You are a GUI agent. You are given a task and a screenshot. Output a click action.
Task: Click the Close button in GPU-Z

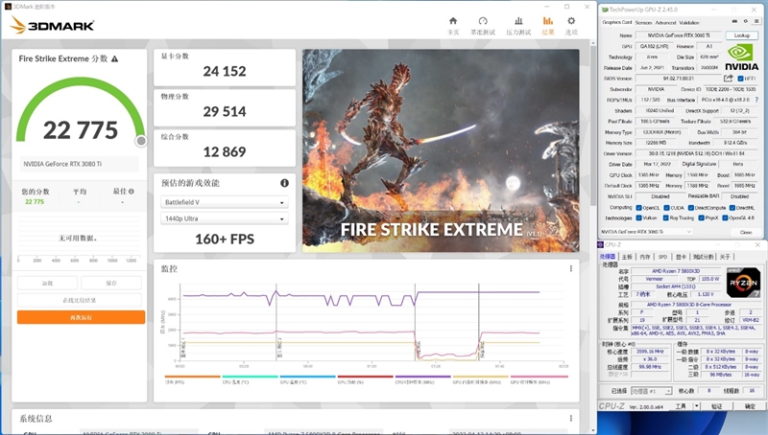(746, 232)
